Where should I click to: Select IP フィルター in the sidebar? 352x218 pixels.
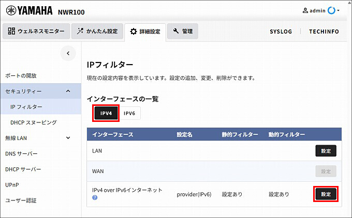40,107
